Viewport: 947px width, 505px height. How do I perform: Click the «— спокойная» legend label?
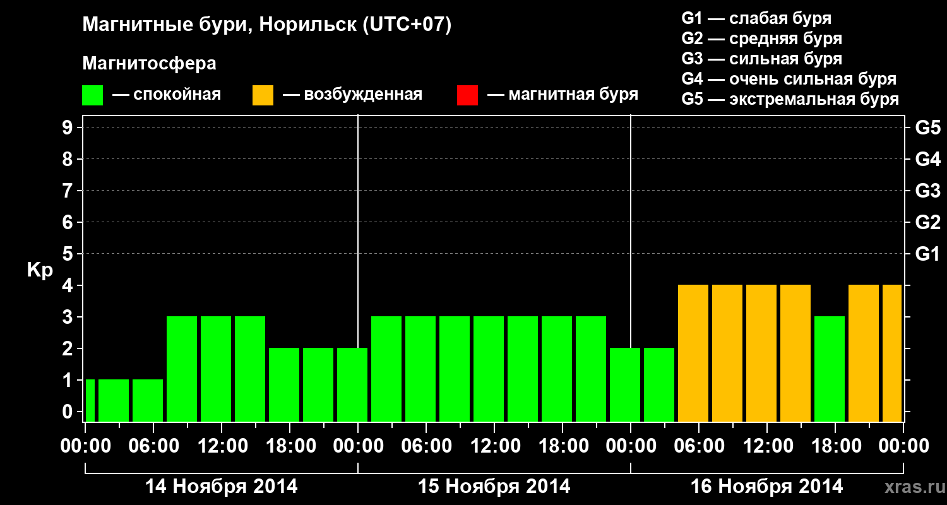tap(167, 95)
